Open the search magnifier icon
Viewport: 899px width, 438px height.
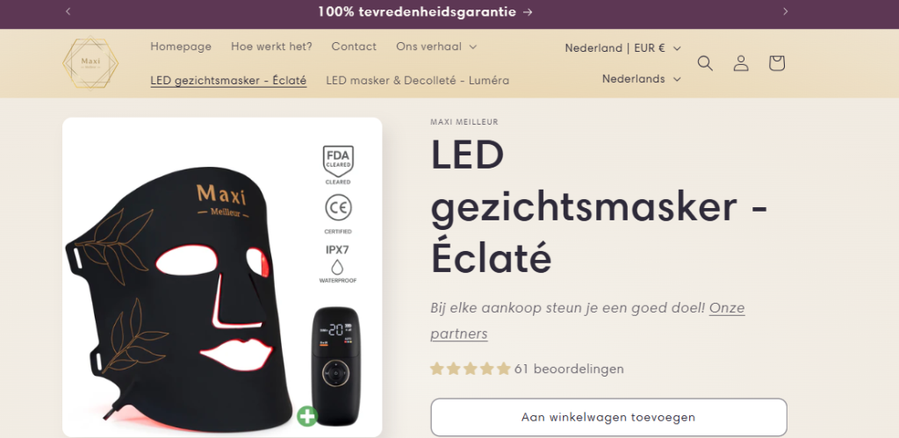705,63
